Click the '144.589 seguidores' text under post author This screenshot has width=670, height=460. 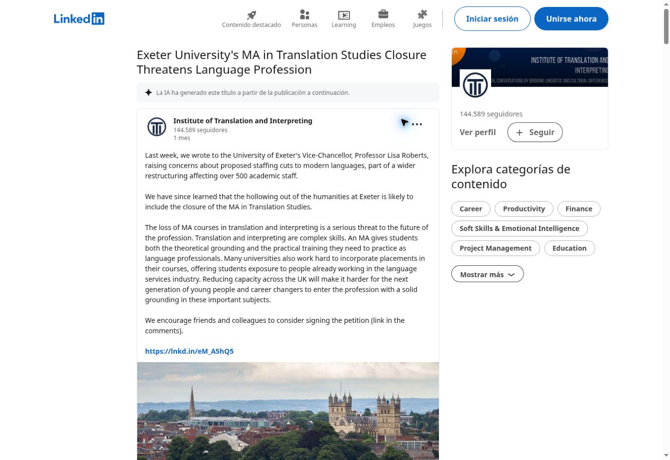200,130
